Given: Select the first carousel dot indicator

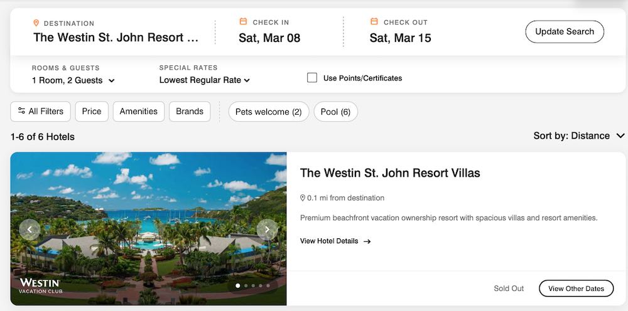Looking at the screenshot, I should 238,286.
